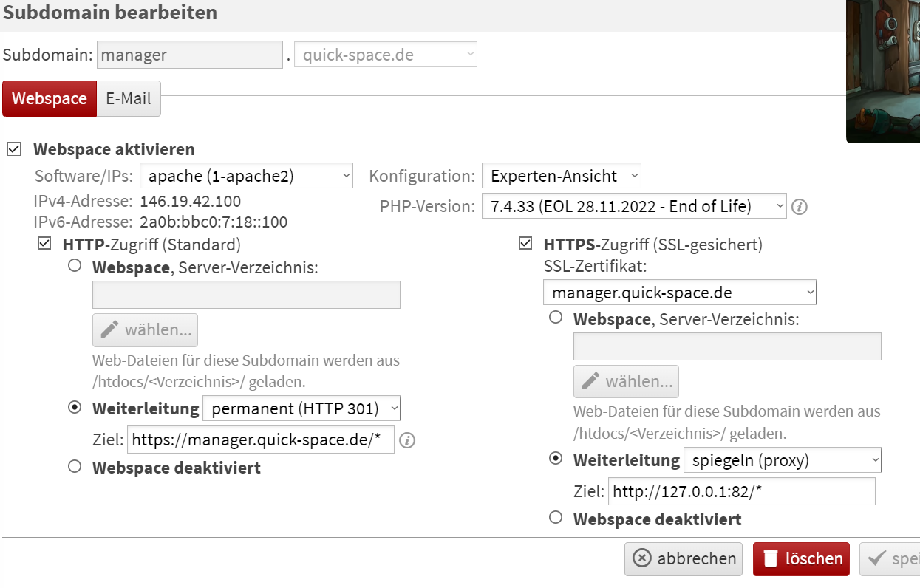Click the info icon next to PHP-Version
Viewport: 920px width, 588px height.
coord(799,208)
